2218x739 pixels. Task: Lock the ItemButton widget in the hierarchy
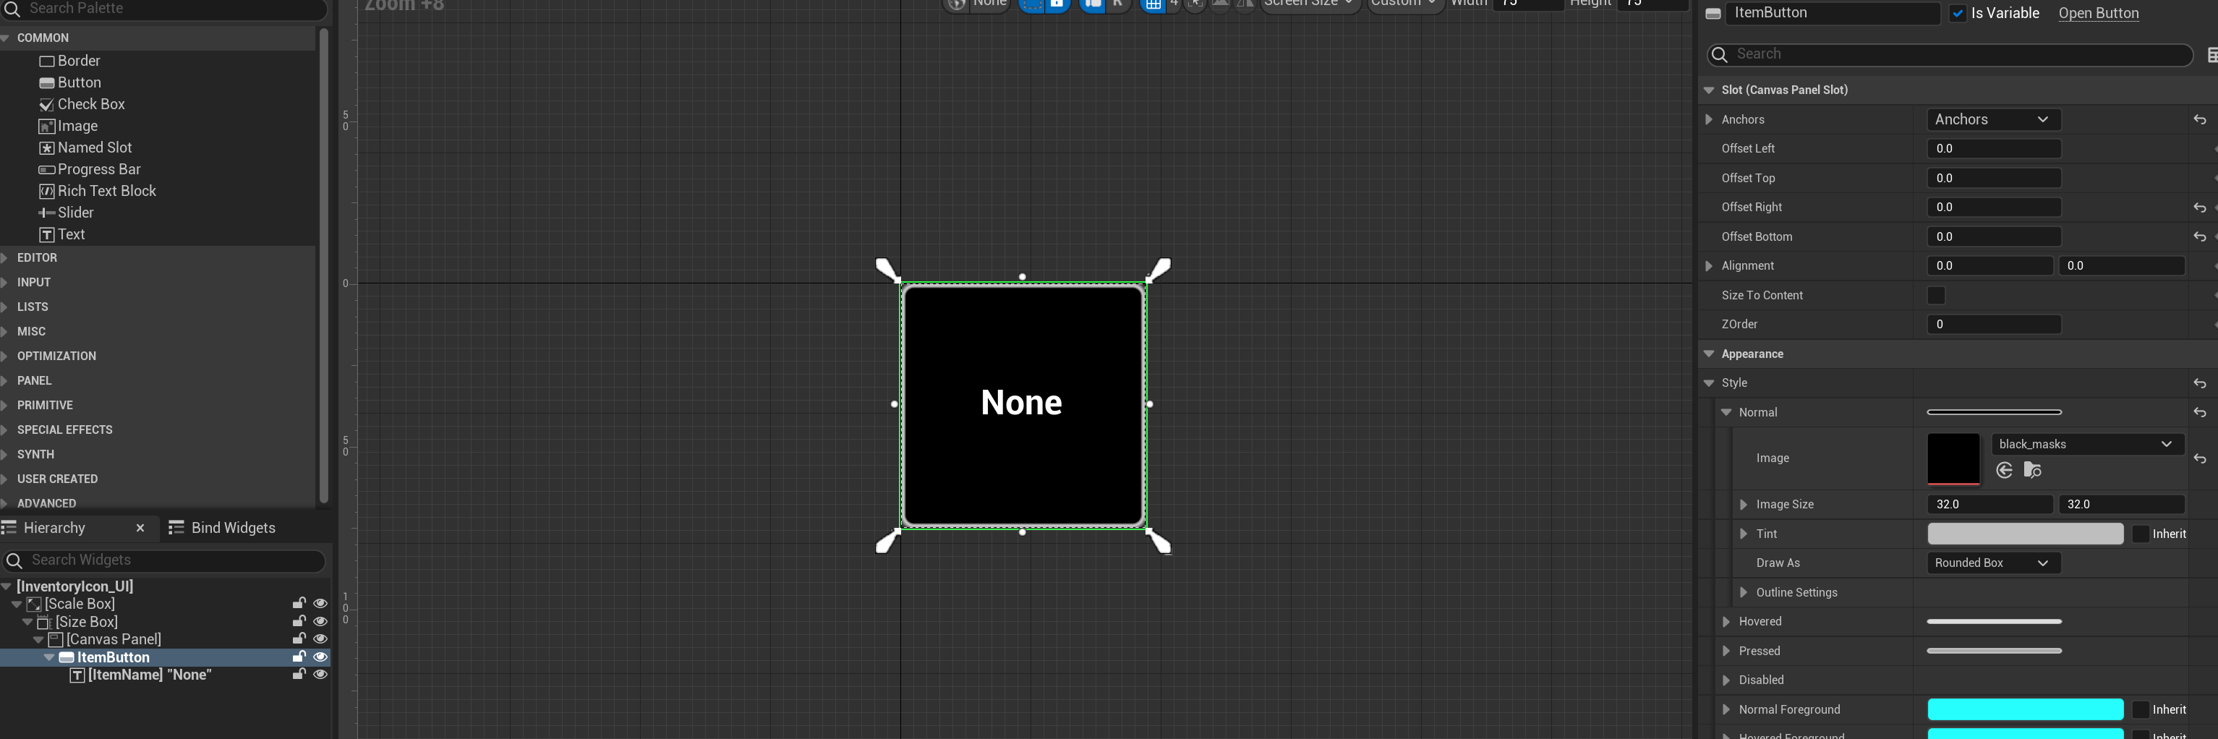coord(299,657)
